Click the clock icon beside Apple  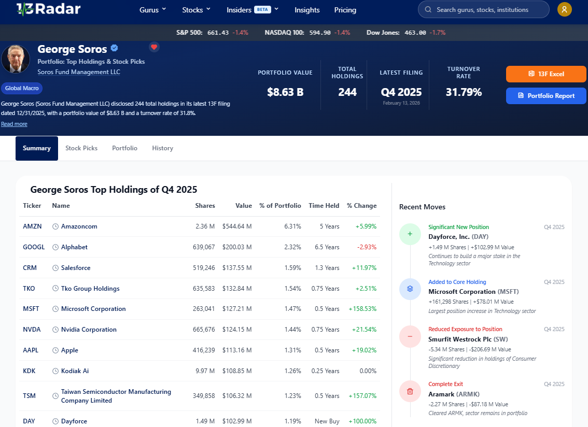coord(55,350)
